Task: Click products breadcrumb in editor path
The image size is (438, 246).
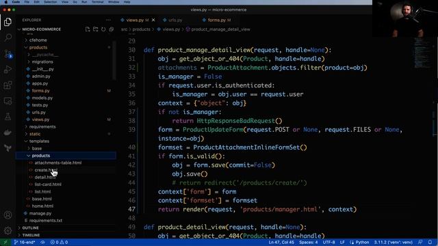Action: pyautogui.click(x=141, y=29)
